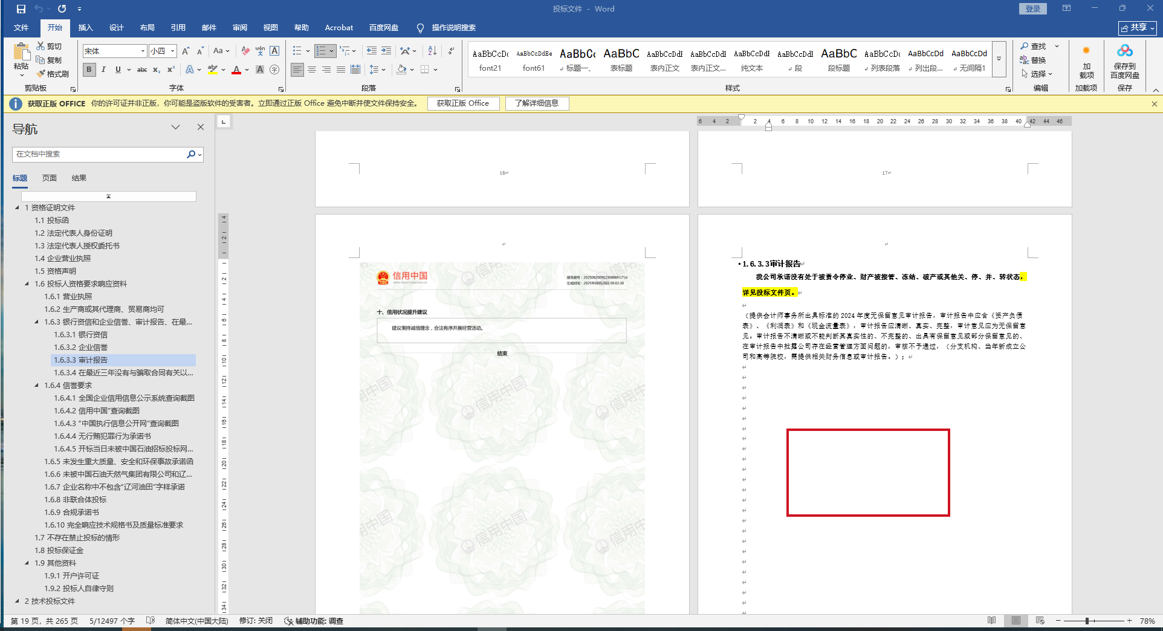Apply distributed alignment to paragraph

click(x=355, y=70)
